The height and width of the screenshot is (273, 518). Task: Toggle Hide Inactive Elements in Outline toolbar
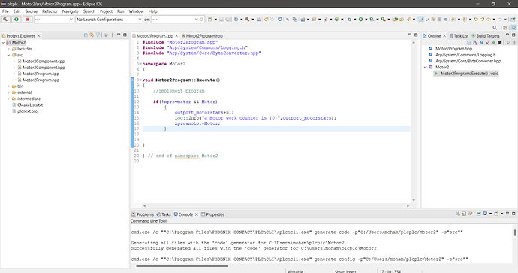[x=500, y=42]
